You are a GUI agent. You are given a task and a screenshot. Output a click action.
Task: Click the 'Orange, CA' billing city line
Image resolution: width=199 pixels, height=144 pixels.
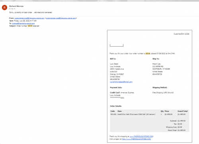(117, 74)
